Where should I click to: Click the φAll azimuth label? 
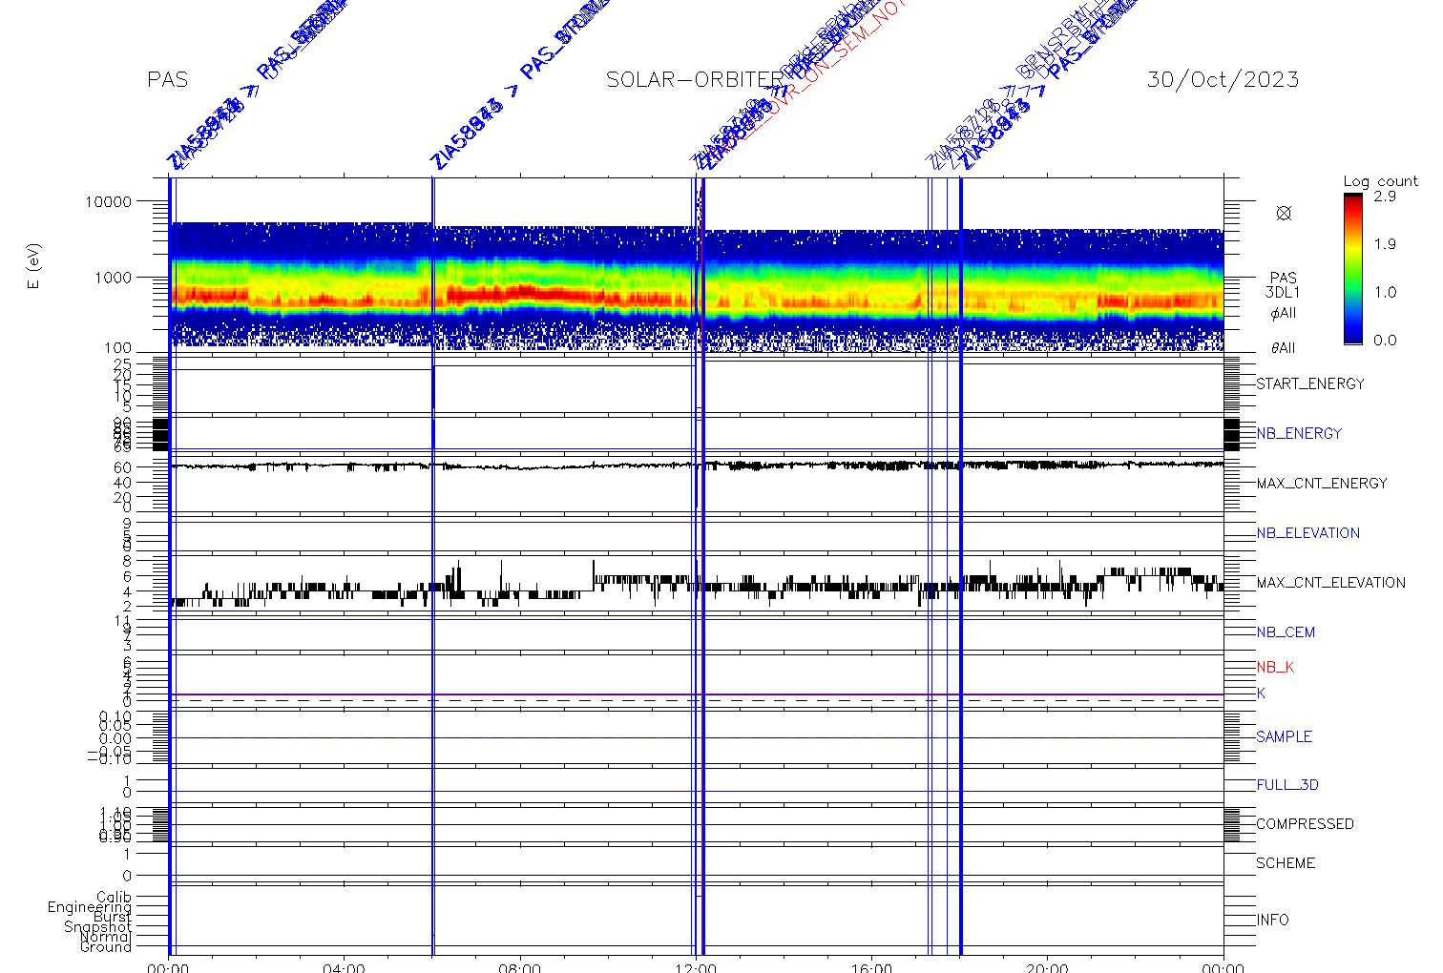(1284, 313)
